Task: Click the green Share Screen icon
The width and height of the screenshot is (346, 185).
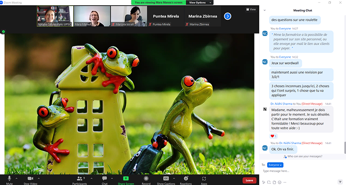Action: click(x=126, y=178)
